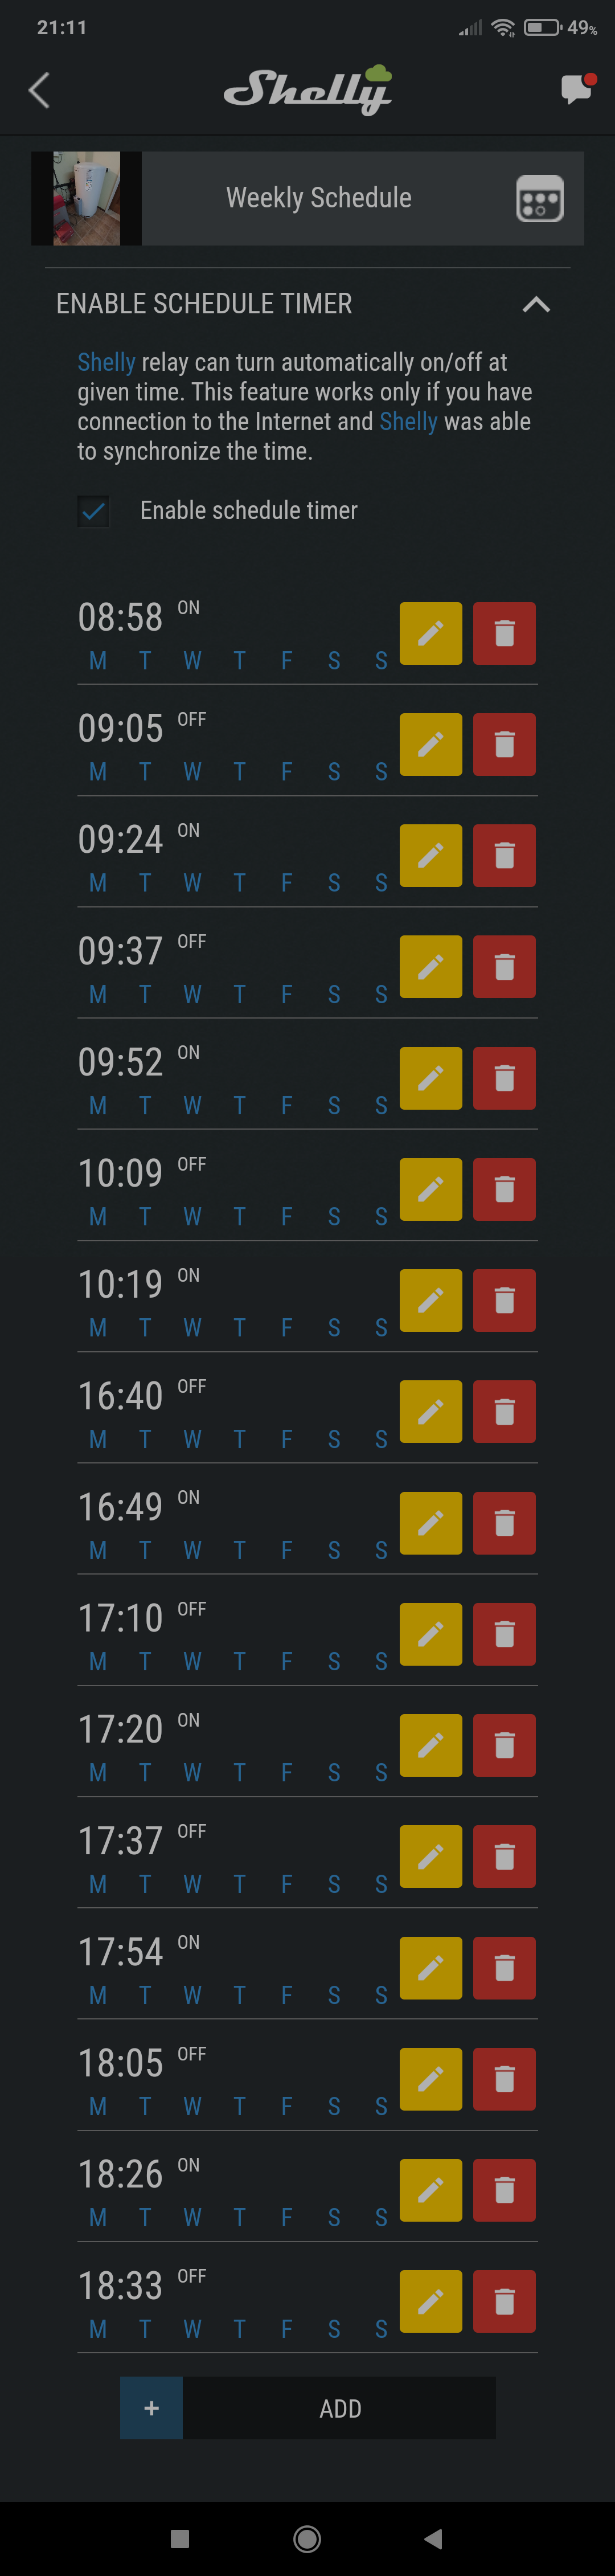Tap the plus button beside ADD

tap(151, 2408)
